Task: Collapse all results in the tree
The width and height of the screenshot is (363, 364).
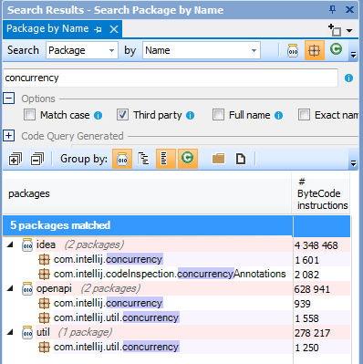Action: coord(37,159)
